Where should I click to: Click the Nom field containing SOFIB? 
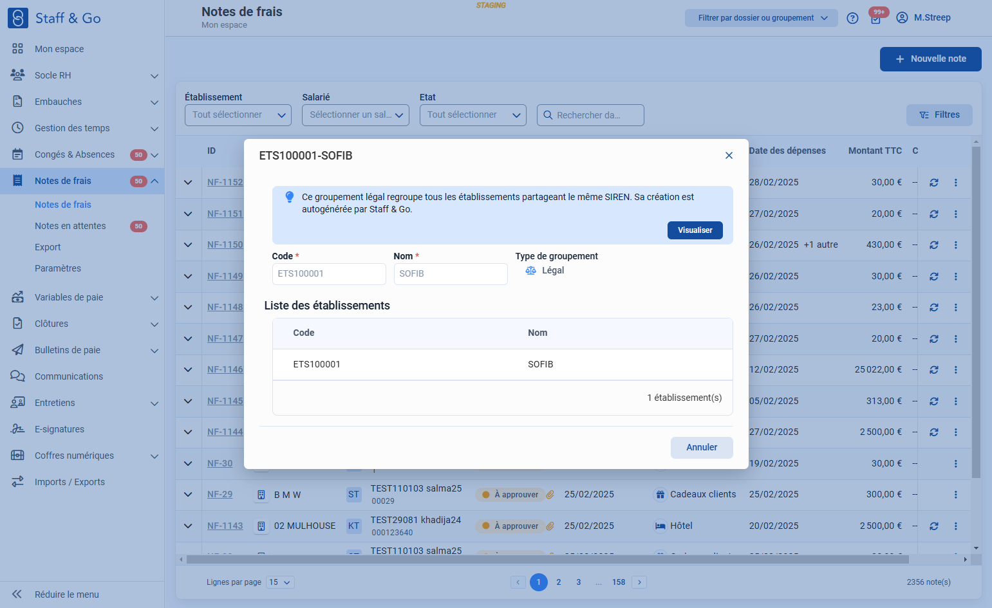[451, 274]
